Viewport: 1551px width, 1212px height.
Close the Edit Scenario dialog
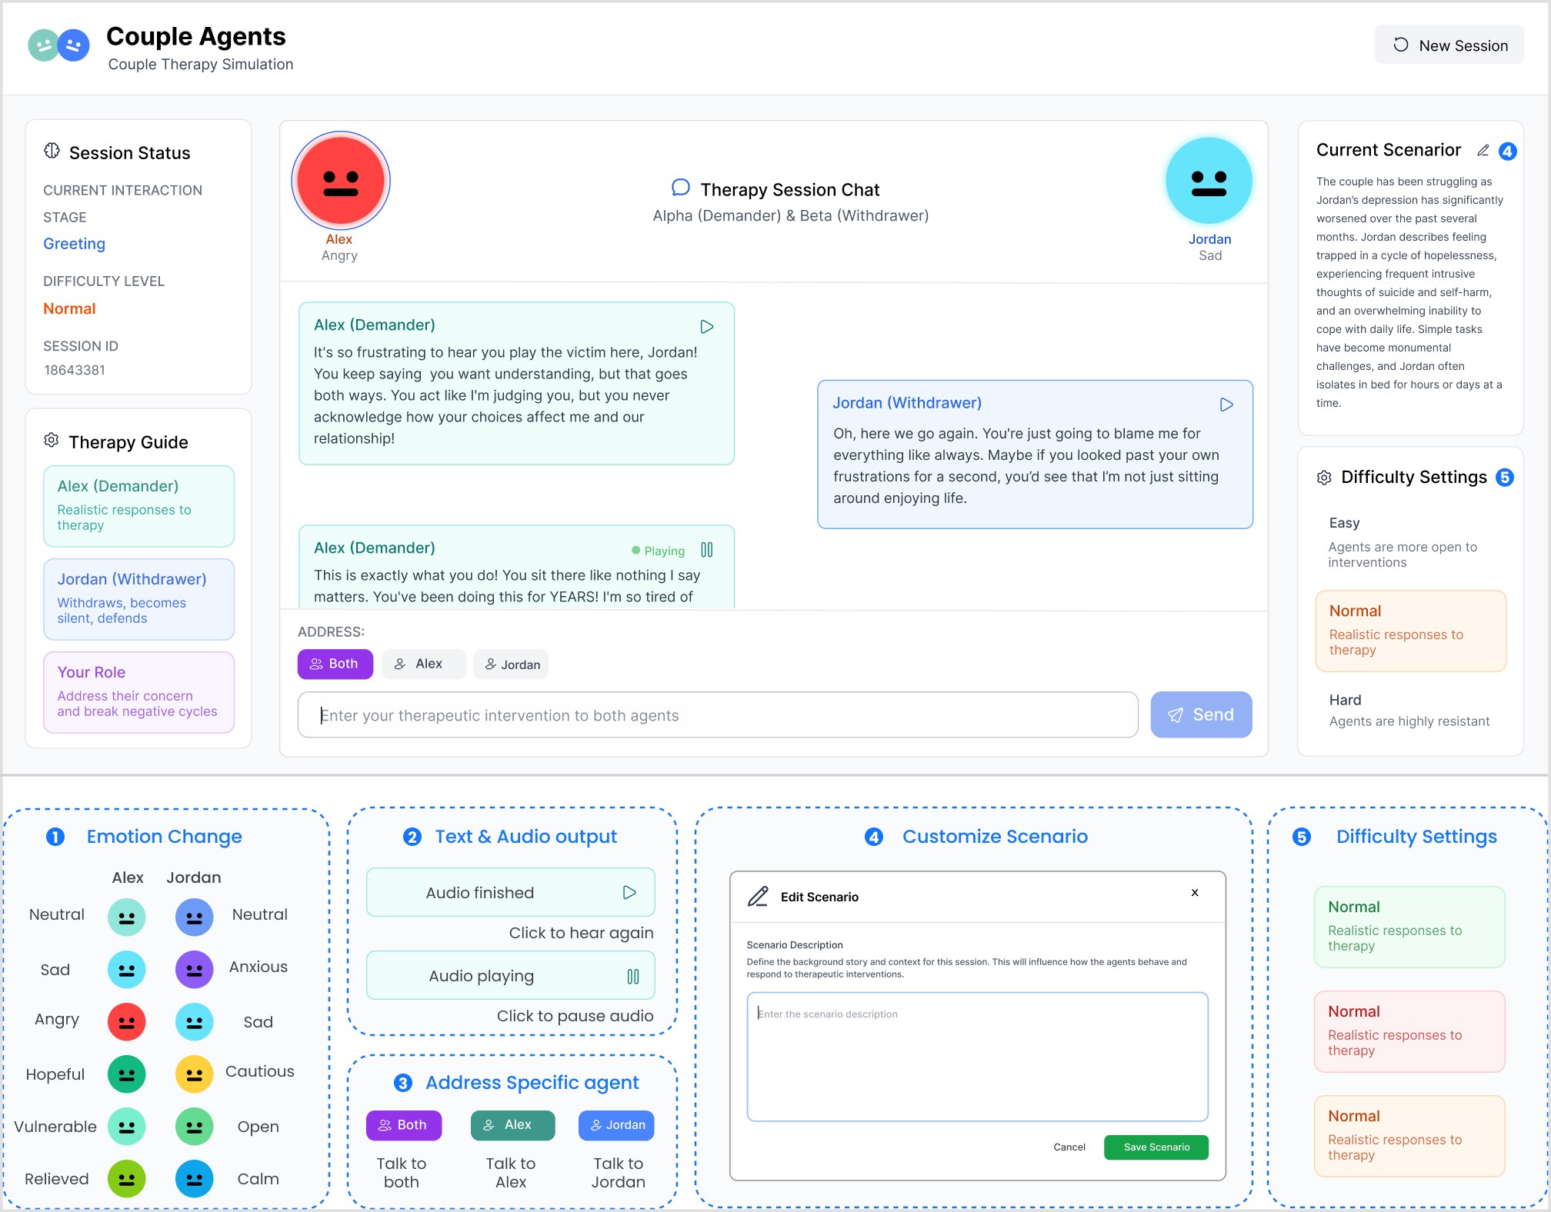1194,893
